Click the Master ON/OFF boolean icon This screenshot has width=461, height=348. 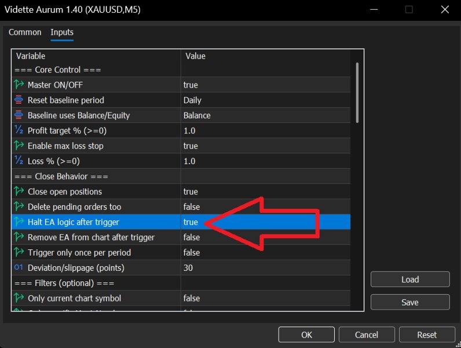click(x=19, y=85)
